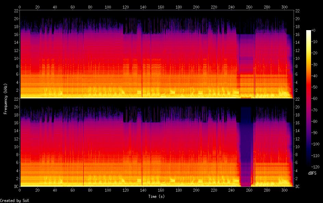This screenshot has height=203, width=323.
Task: Click the orange colorbar region near -40 dBFS
Action: 309,76
